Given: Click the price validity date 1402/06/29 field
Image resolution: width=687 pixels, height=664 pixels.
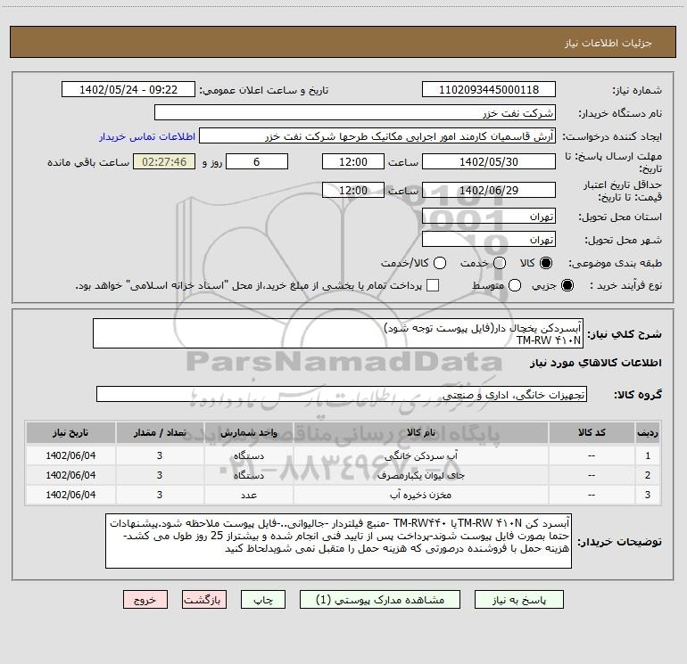Looking at the screenshot, I should tap(489, 190).
